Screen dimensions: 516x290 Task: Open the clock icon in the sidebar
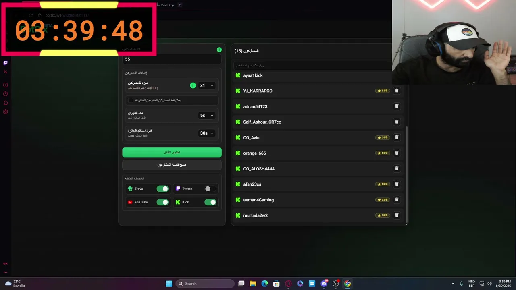point(6,94)
